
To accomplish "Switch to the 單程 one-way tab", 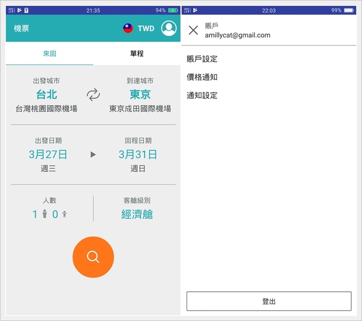I will point(137,54).
